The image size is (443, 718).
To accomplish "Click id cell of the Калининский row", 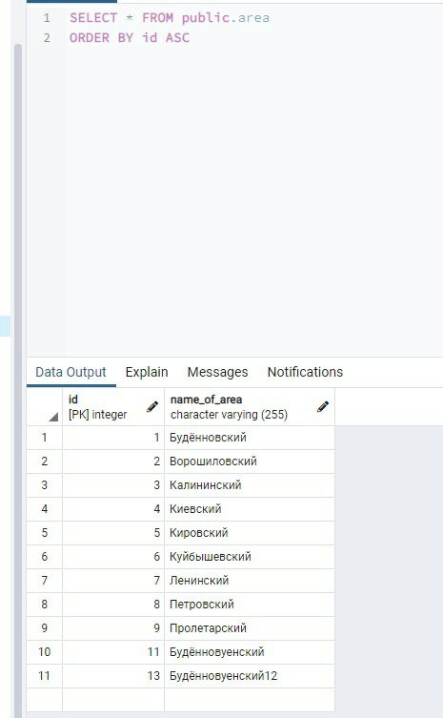I will coord(113,485).
